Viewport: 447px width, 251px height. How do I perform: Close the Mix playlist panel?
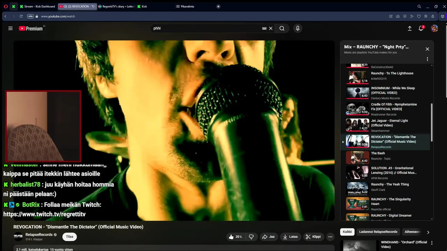[x=427, y=49]
